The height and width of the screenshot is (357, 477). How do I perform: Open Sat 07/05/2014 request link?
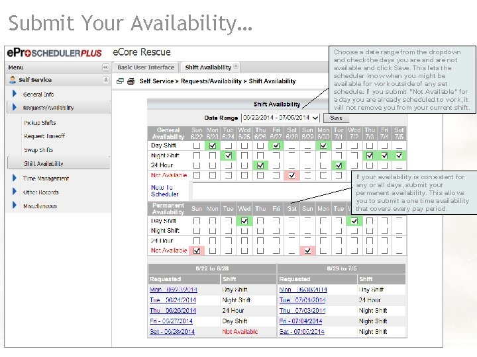point(302,332)
